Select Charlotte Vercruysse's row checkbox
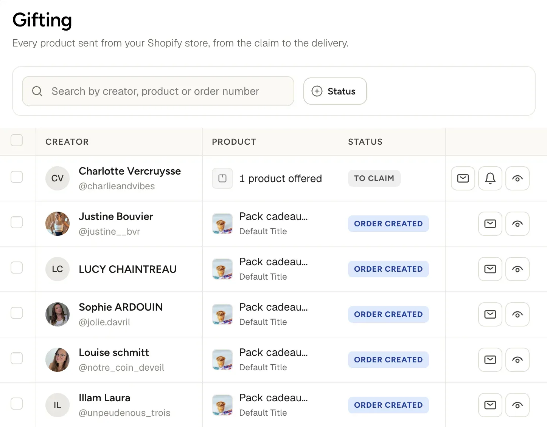Image resolution: width=547 pixels, height=427 pixels. pyautogui.click(x=17, y=177)
